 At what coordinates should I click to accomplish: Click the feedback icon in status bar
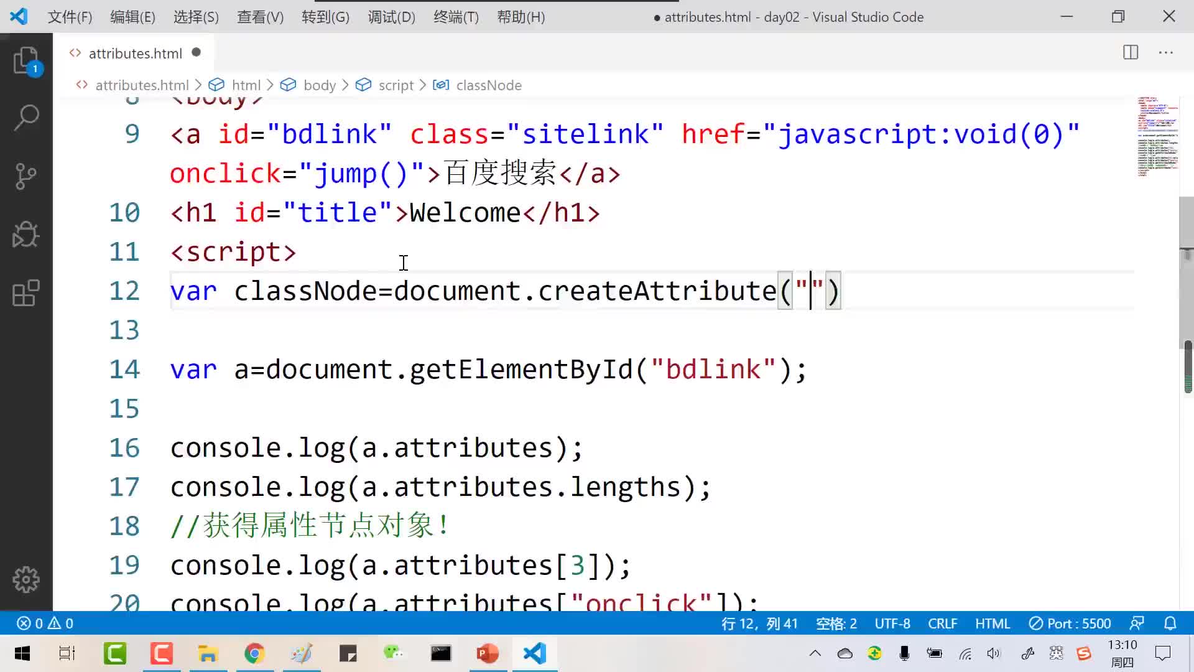pos(1137,623)
